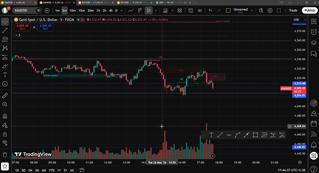This screenshot has width=319, height=173.
Task: Set the date range to 1D
Action: [17, 170]
